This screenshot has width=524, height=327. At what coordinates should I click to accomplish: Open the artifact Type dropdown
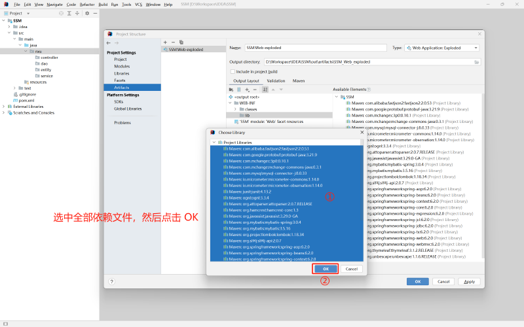point(441,48)
